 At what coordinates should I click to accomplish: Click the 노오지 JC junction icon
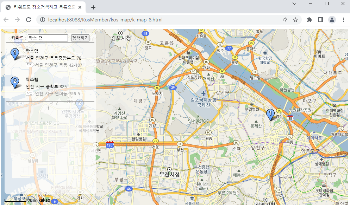(x=157, y=88)
